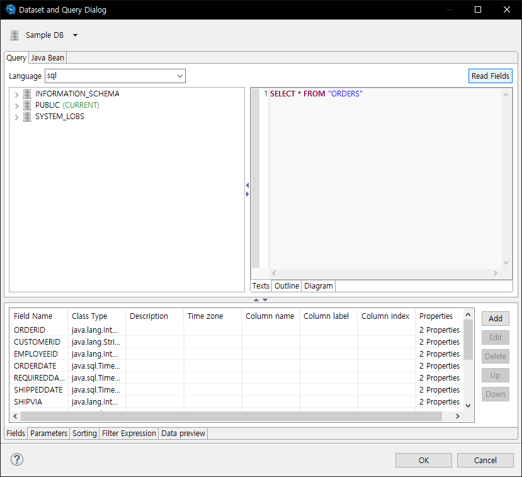Click the PUBLIC schema database icon
This screenshot has height=477, width=522.
click(27, 105)
